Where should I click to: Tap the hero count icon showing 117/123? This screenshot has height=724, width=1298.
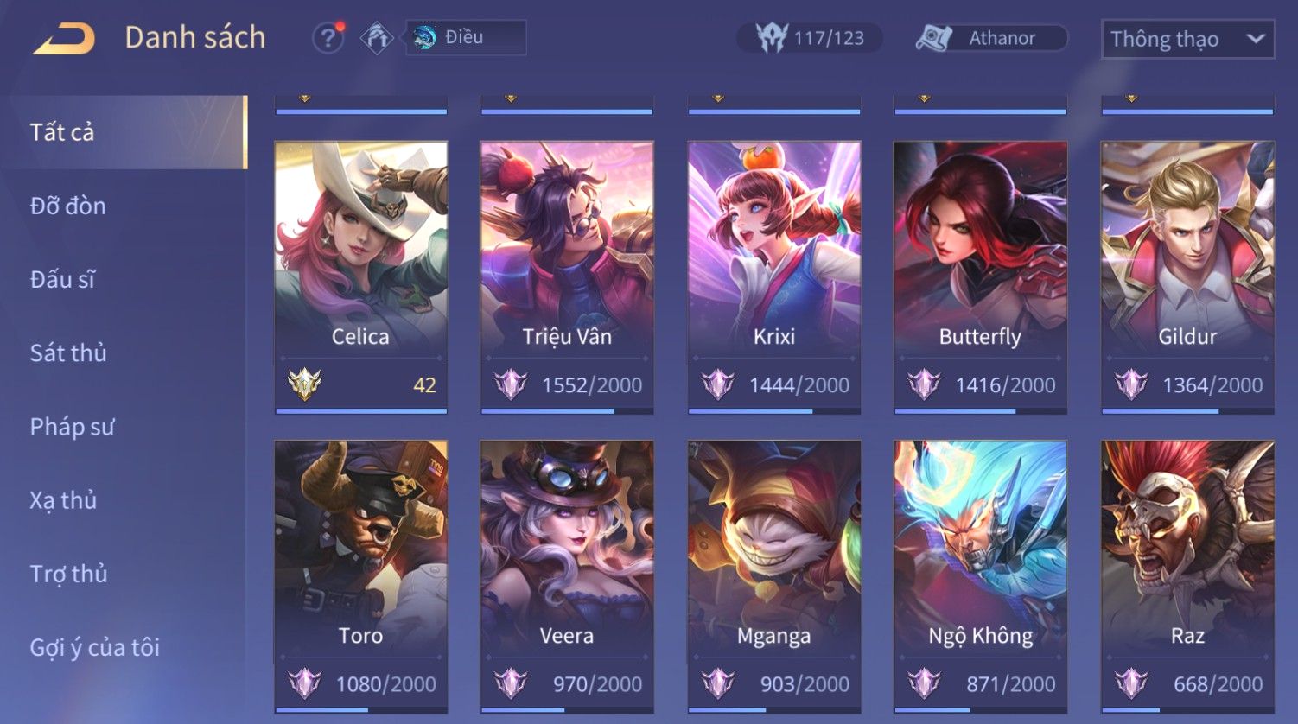[x=771, y=38]
